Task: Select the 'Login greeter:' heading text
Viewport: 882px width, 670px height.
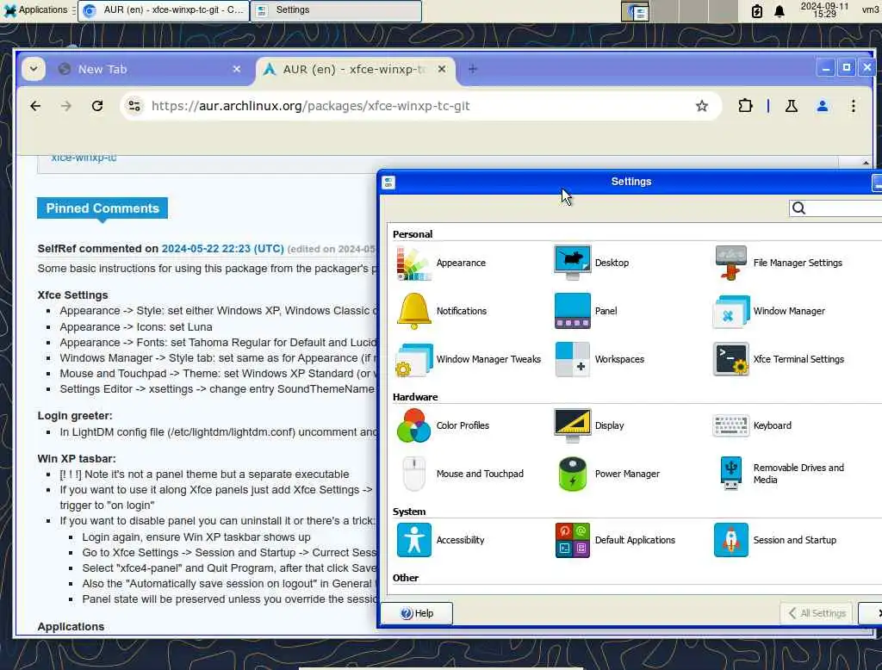Action: 75,416
